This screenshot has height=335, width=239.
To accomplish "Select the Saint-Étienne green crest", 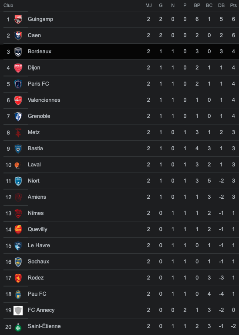I will pyautogui.click(x=18, y=327).
